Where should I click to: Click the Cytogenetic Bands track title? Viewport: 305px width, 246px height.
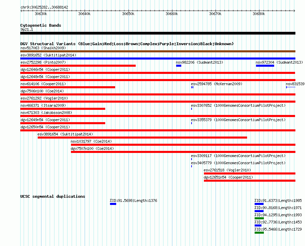click(41, 25)
